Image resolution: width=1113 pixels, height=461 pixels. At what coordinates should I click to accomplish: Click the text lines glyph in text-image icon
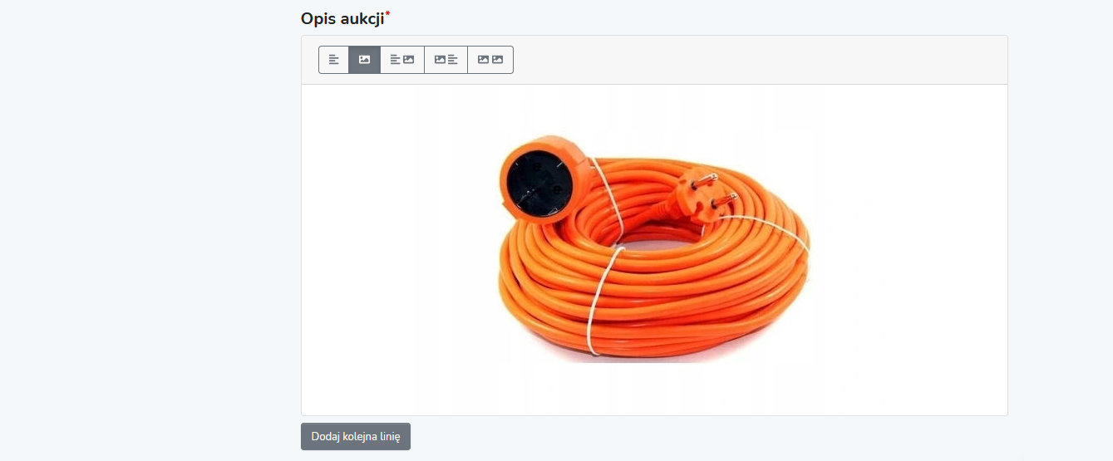point(396,60)
